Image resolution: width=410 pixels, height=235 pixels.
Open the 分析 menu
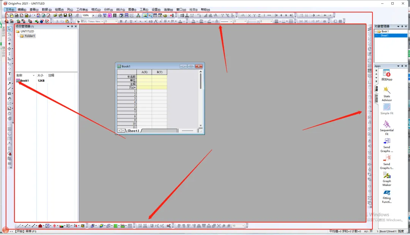tap(108, 9)
